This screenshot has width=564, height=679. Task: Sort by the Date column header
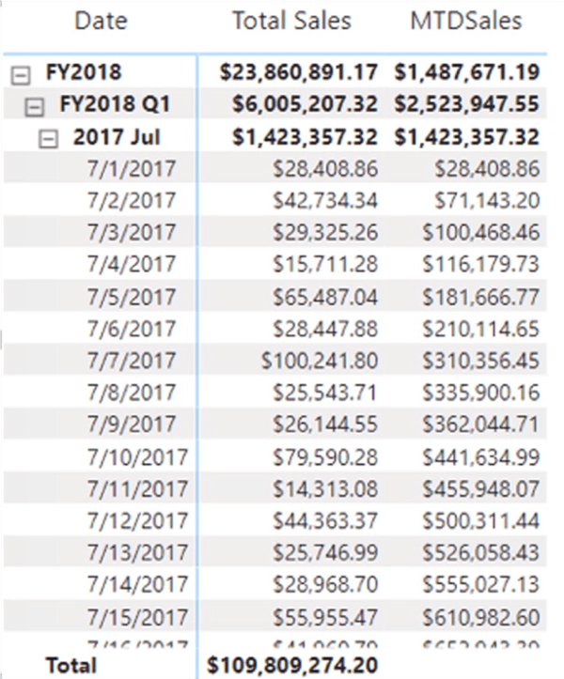click(x=101, y=22)
